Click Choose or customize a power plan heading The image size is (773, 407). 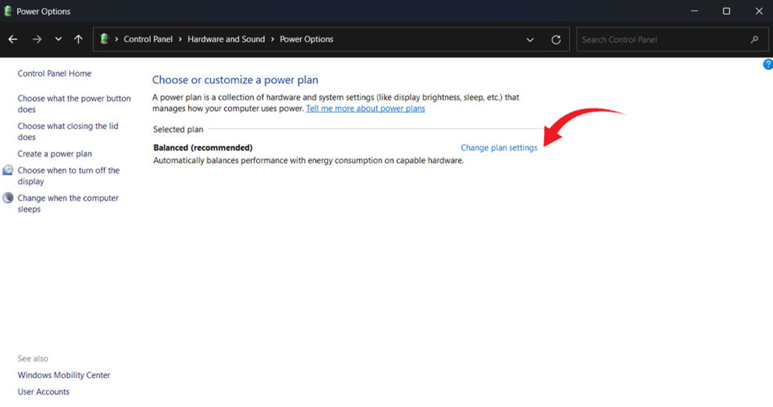pos(235,80)
